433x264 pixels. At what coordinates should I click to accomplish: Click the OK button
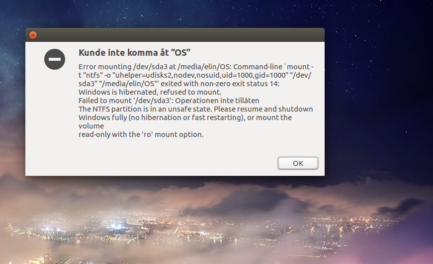(298, 163)
